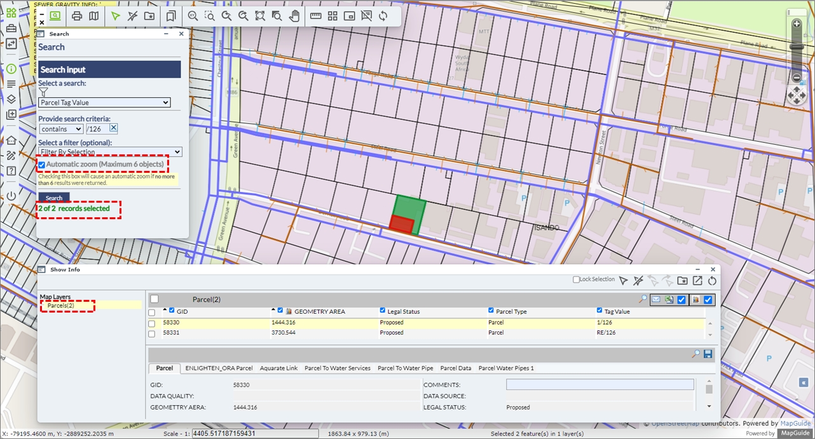The width and height of the screenshot is (815, 439).
Task: Enable the Lock Selection checkbox
Action: coord(576,280)
